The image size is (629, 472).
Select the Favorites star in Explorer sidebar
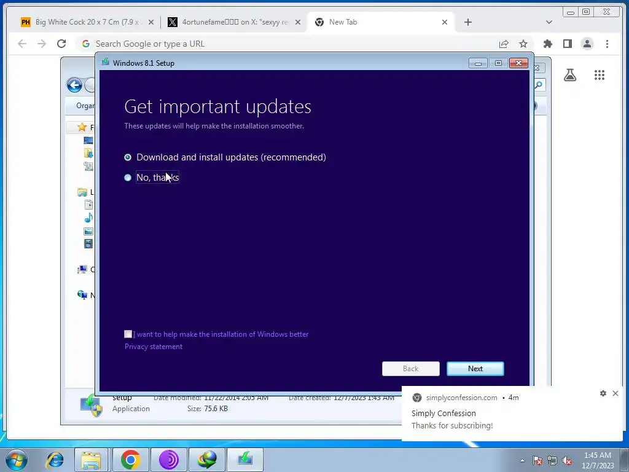82,127
